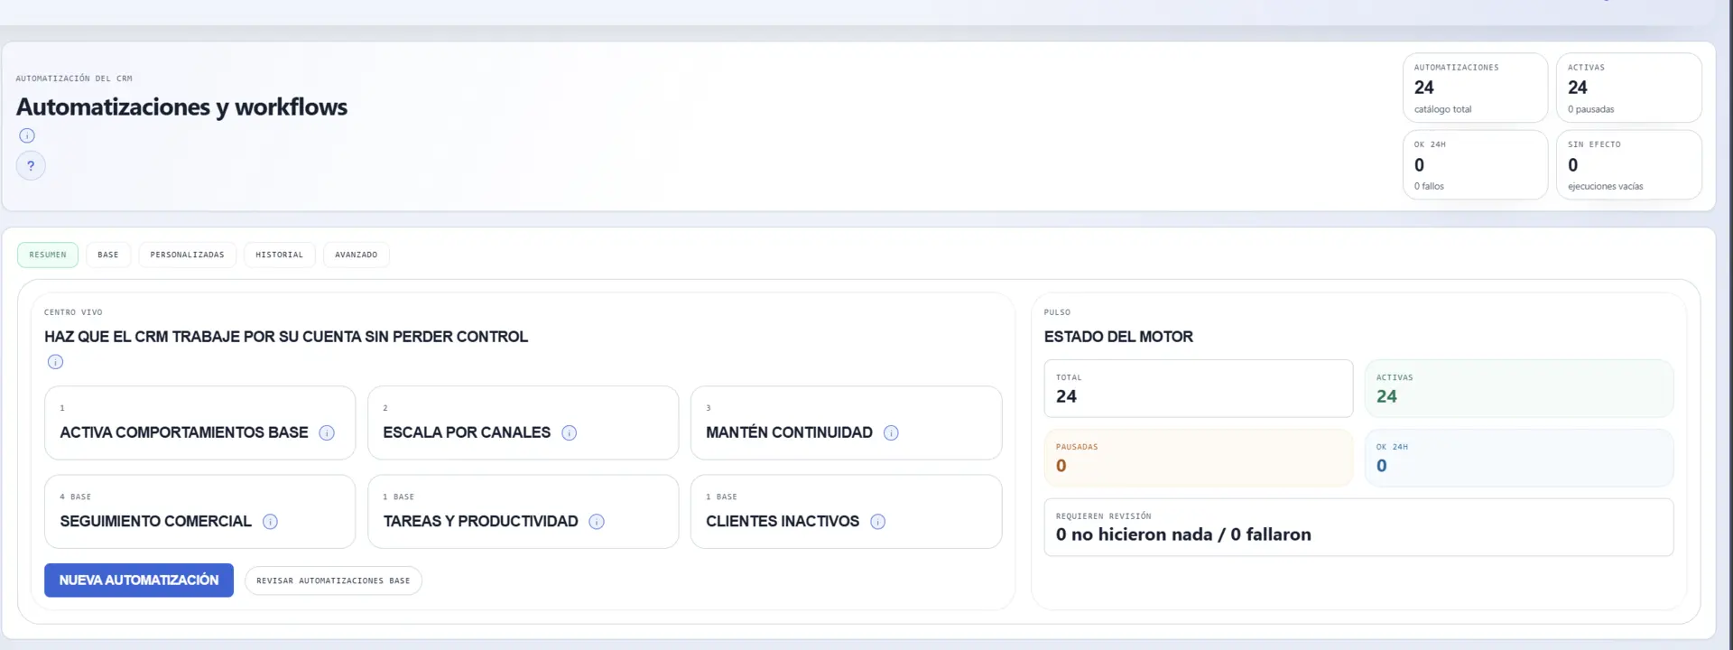Open the Clientes Inactivos card
This screenshot has height=650, width=1733.
click(846, 512)
